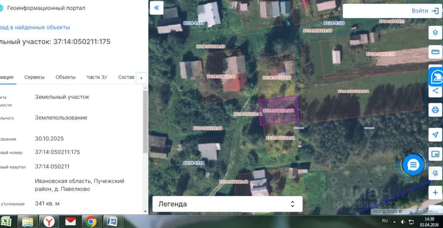This screenshot has height=228, width=443.
Task: Show hidden tray icons arrow
Action: coord(394,222)
